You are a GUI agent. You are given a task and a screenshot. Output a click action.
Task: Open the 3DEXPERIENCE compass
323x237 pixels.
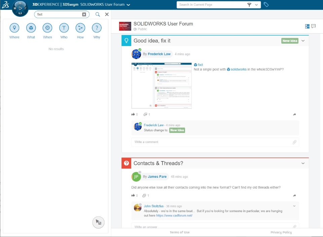(20, 8)
